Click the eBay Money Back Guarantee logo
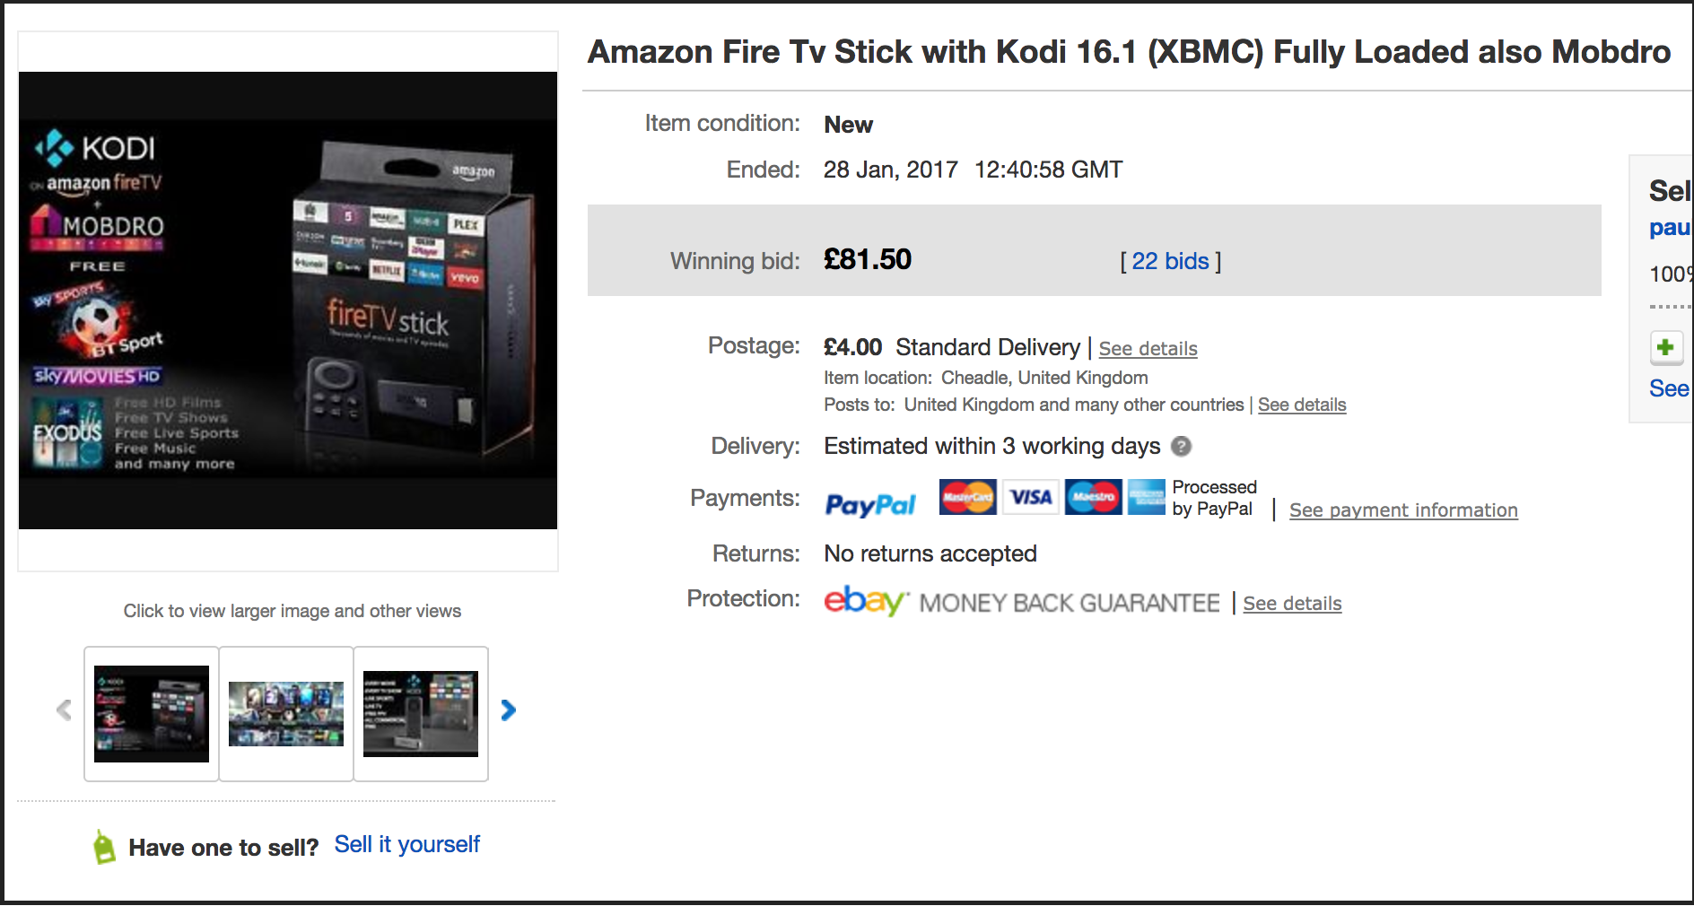 1021,602
